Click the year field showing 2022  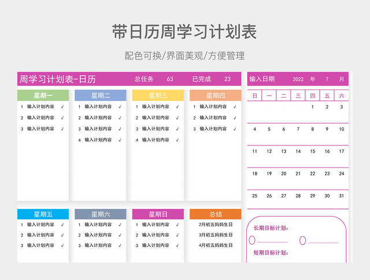point(298,79)
